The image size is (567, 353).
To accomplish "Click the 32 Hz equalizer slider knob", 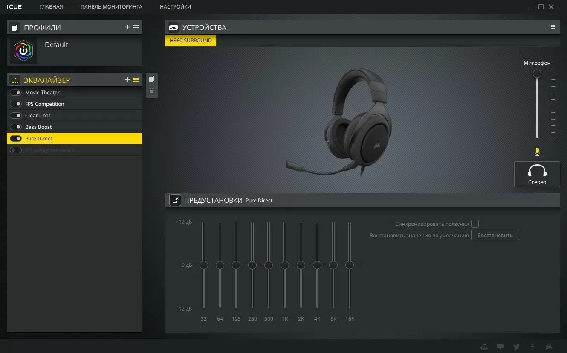I will click(x=204, y=265).
